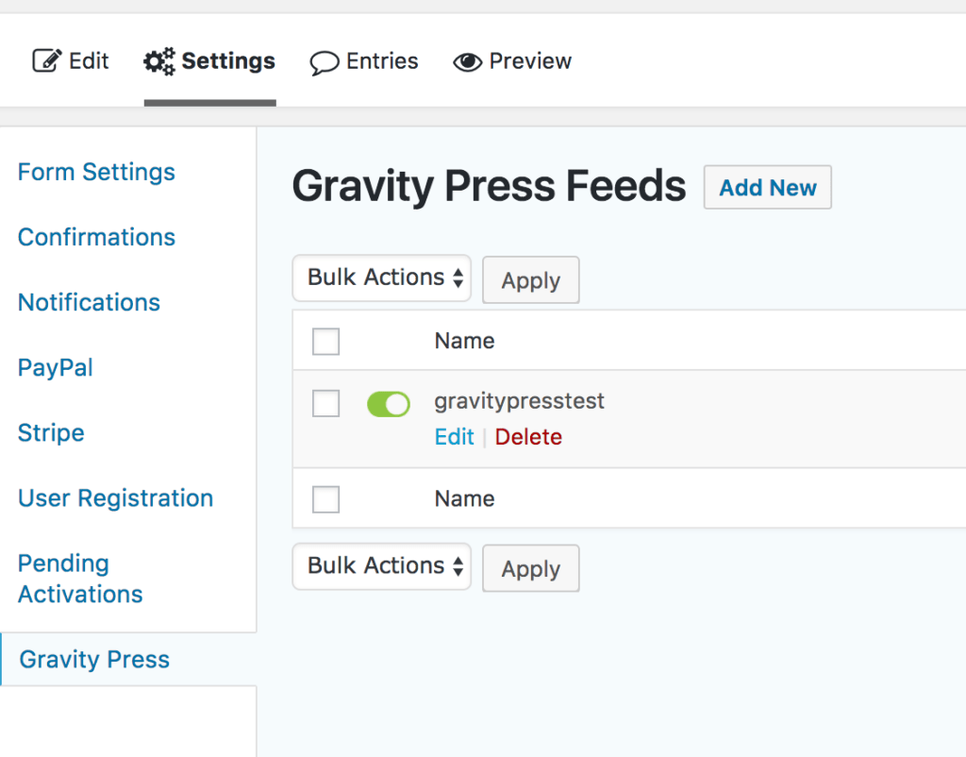Viewport: 966px width, 757px height.
Task: Open Pending Activations settings
Action: pos(80,579)
